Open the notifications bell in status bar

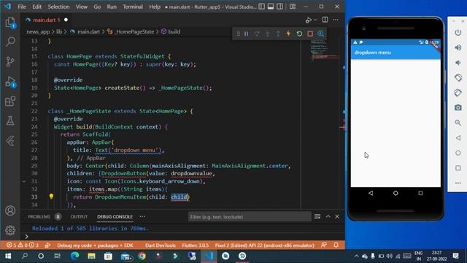click(336, 245)
